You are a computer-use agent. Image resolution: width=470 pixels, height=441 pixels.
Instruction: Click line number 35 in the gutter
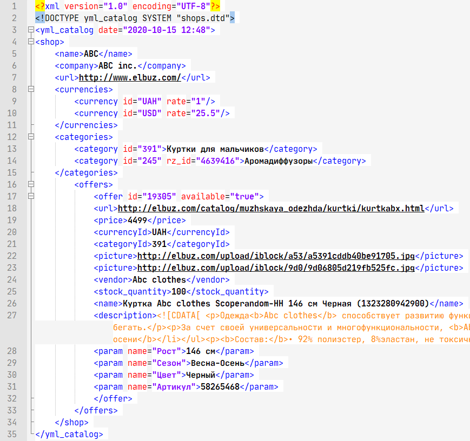(12, 434)
